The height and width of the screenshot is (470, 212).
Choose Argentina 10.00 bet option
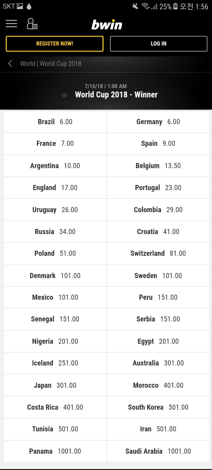55,166
